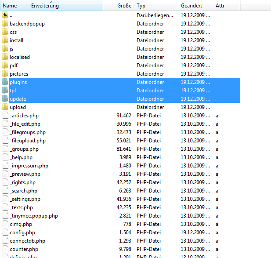This screenshot has height=258, width=271.
Task: Sort by the Name column header
Action: [10, 6]
